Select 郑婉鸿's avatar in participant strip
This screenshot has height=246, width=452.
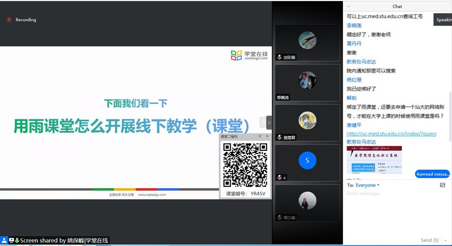pos(307,80)
